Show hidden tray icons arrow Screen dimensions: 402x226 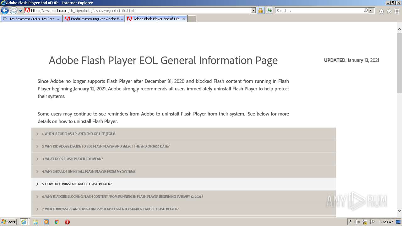click(350, 222)
